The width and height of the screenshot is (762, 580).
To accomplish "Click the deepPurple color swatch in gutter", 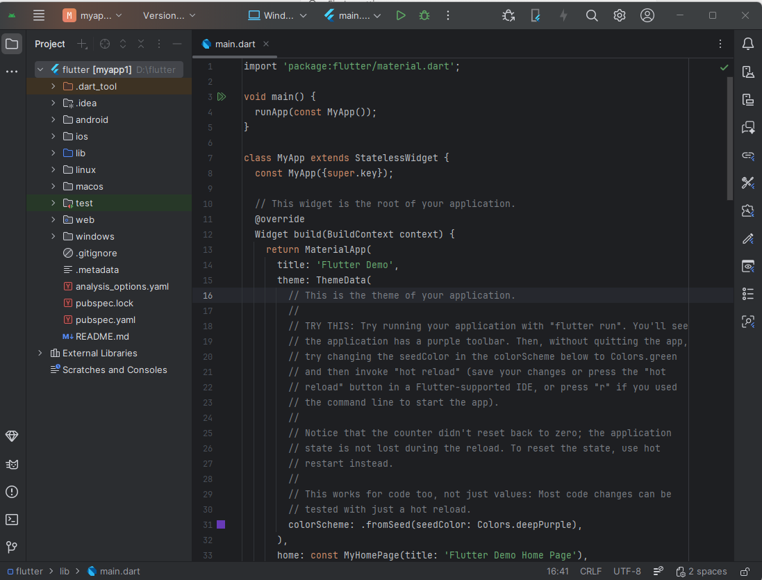I will click(x=221, y=524).
